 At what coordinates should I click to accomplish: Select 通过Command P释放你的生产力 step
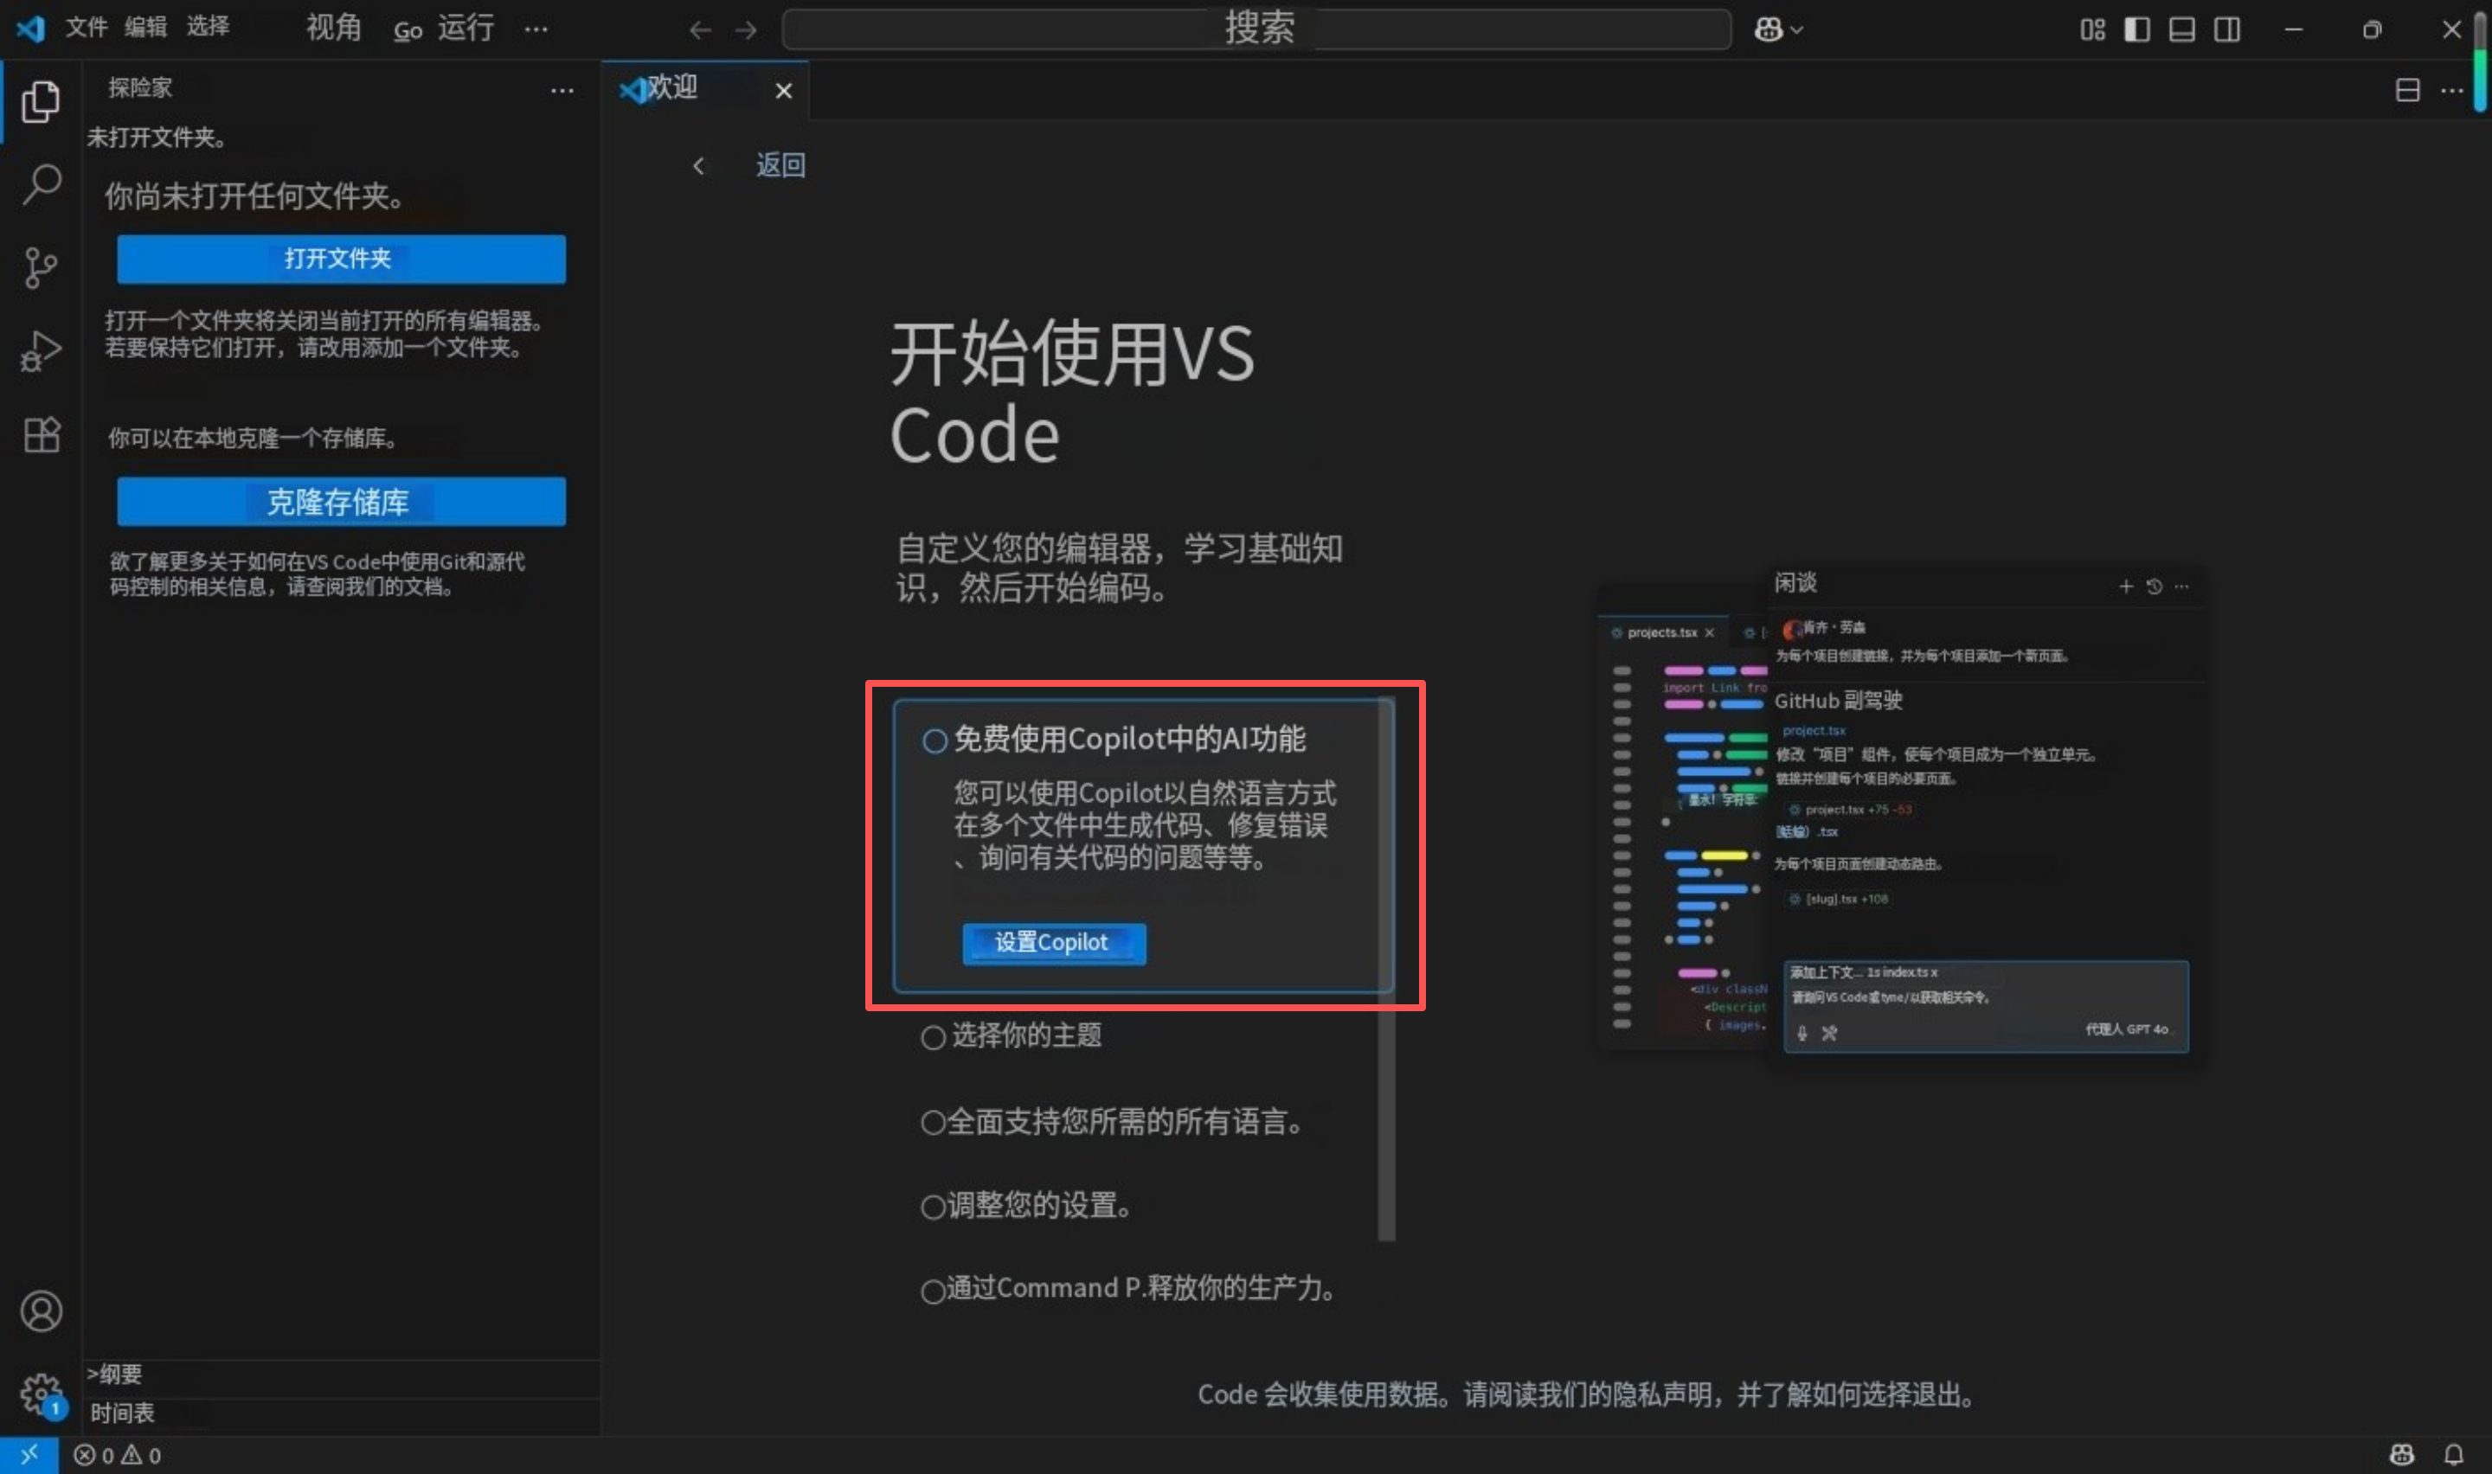1128,1288
